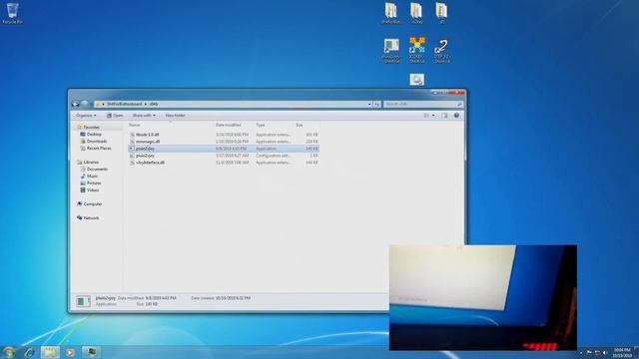The width and height of the screenshot is (639, 359).
Task: Open the address bar history dropdown arrow
Action: [369, 104]
